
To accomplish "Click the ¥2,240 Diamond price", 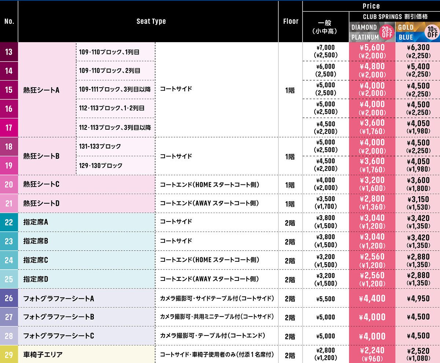I will [x=372, y=351].
